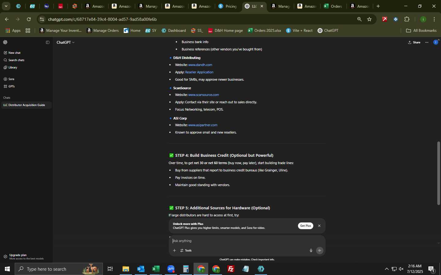This screenshot has height=275, width=441.
Task: Open the Vite + React bookmark
Action: [x=300, y=31]
